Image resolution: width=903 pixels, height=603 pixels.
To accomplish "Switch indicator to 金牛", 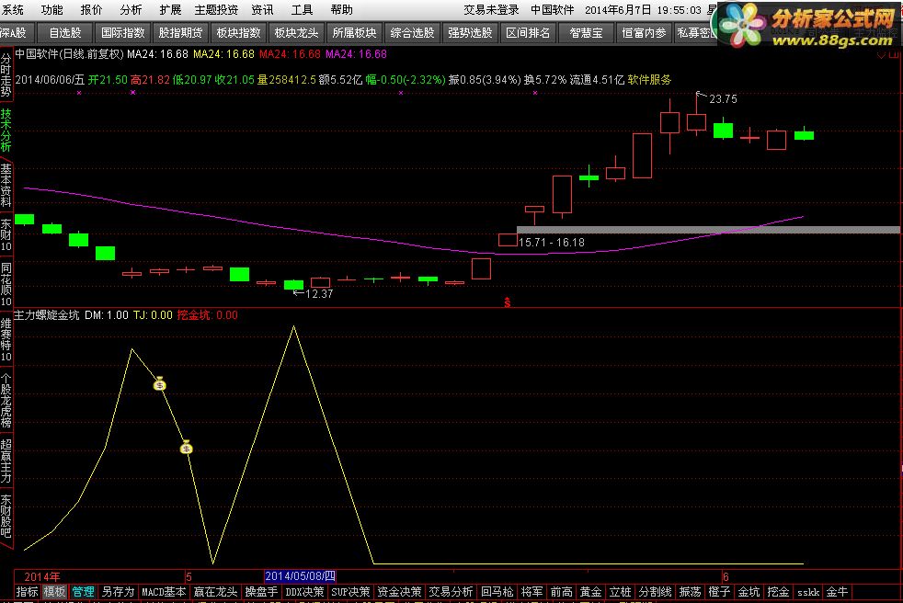I will [837, 591].
